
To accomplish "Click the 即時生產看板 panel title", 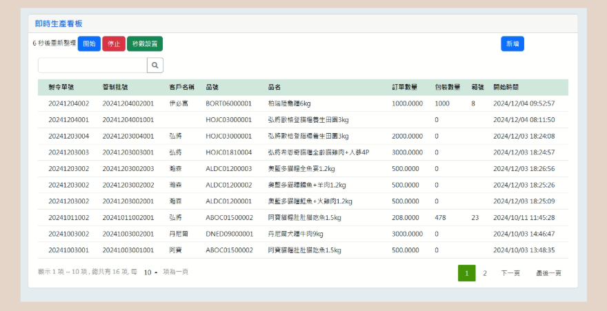I will (59, 23).
